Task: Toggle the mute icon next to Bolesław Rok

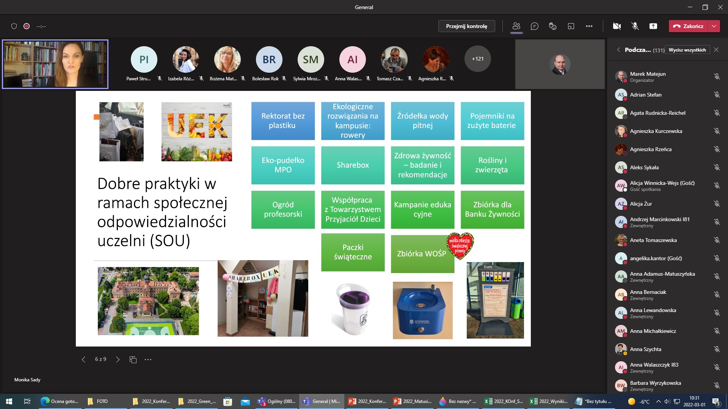Action: (284, 78)
